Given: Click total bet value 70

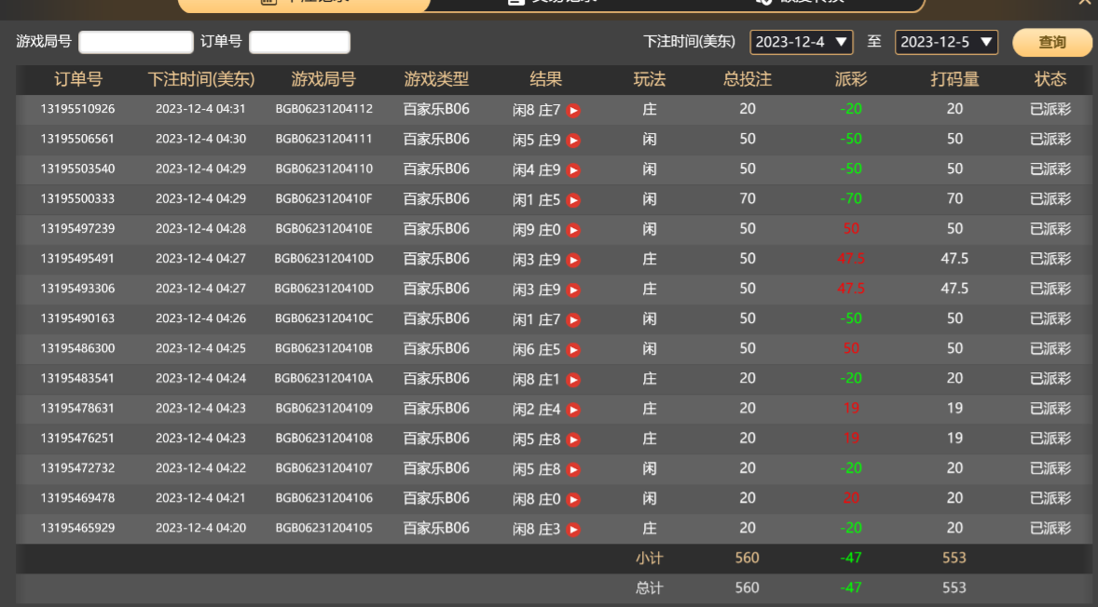Looking at the screenshot, I should coord(748,198).
